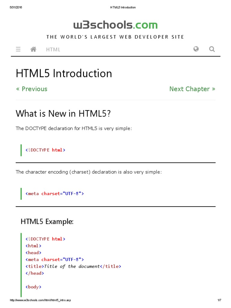Viewport: 231px width, 308px height.
Task: Click the footer URL html5_intro.asp
Action: pyautogui.click(x=41, y=300)
